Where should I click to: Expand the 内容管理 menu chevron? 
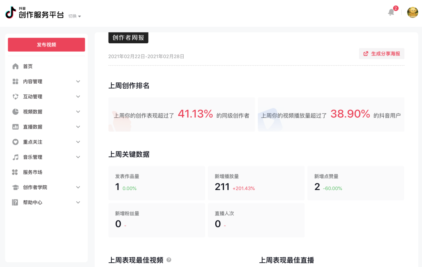coord(78,82)
